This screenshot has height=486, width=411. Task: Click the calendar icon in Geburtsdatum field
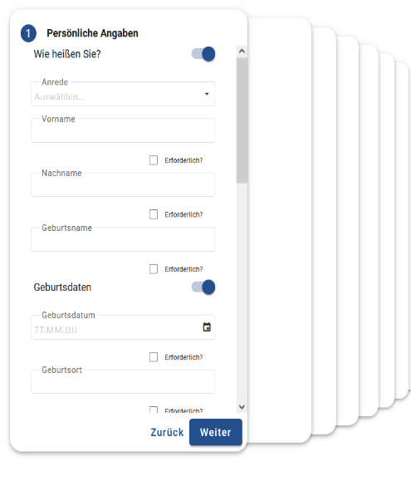(x=207, y=327)
